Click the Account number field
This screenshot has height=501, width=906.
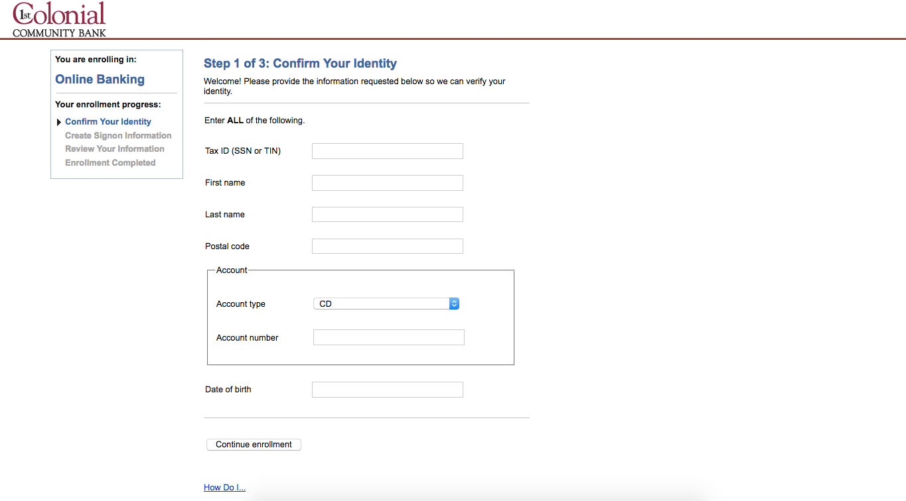389,337
